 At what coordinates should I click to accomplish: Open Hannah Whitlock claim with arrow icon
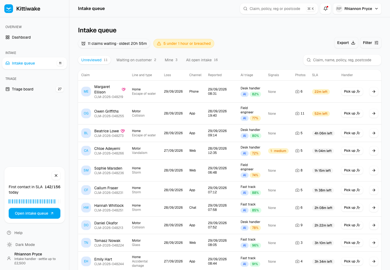coord(374,208)
